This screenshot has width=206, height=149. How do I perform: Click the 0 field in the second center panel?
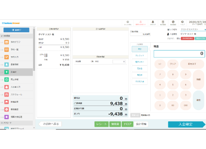[x=119, y=62]
